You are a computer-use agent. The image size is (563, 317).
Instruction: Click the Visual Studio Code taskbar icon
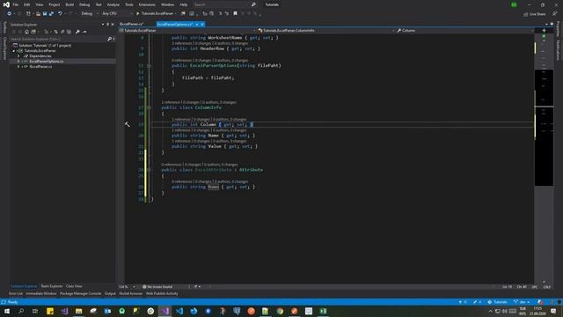(x=179, y=311)
